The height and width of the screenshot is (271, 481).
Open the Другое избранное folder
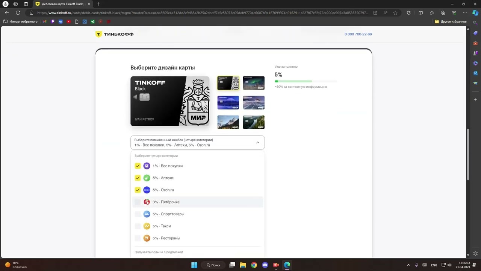451,21
